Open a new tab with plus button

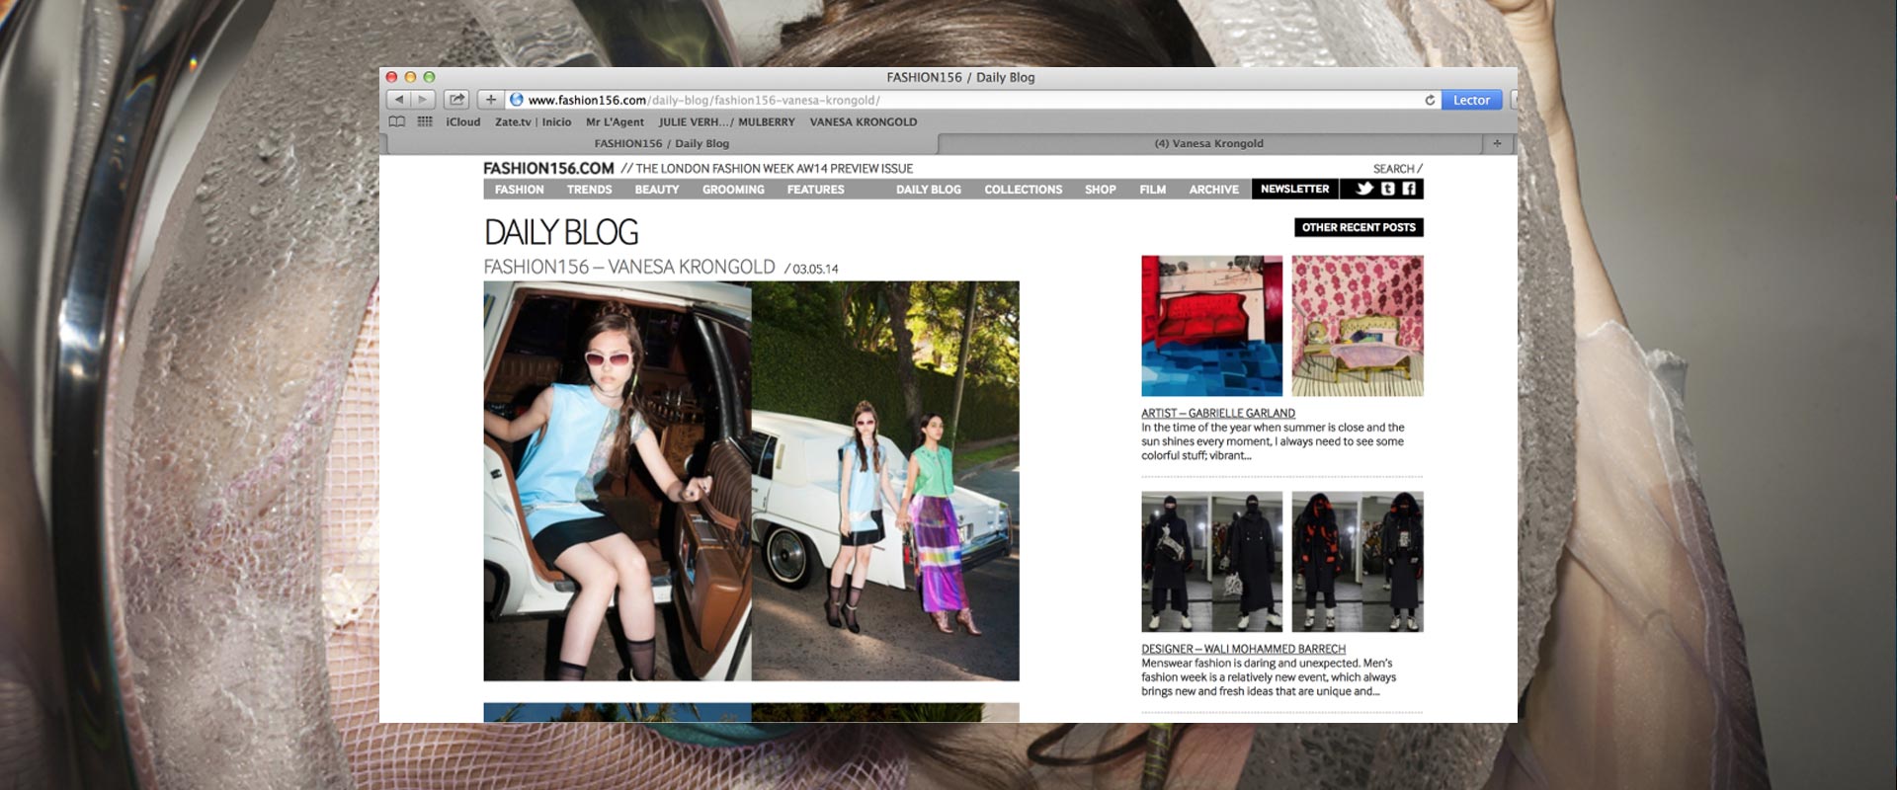pos(1497,143)
